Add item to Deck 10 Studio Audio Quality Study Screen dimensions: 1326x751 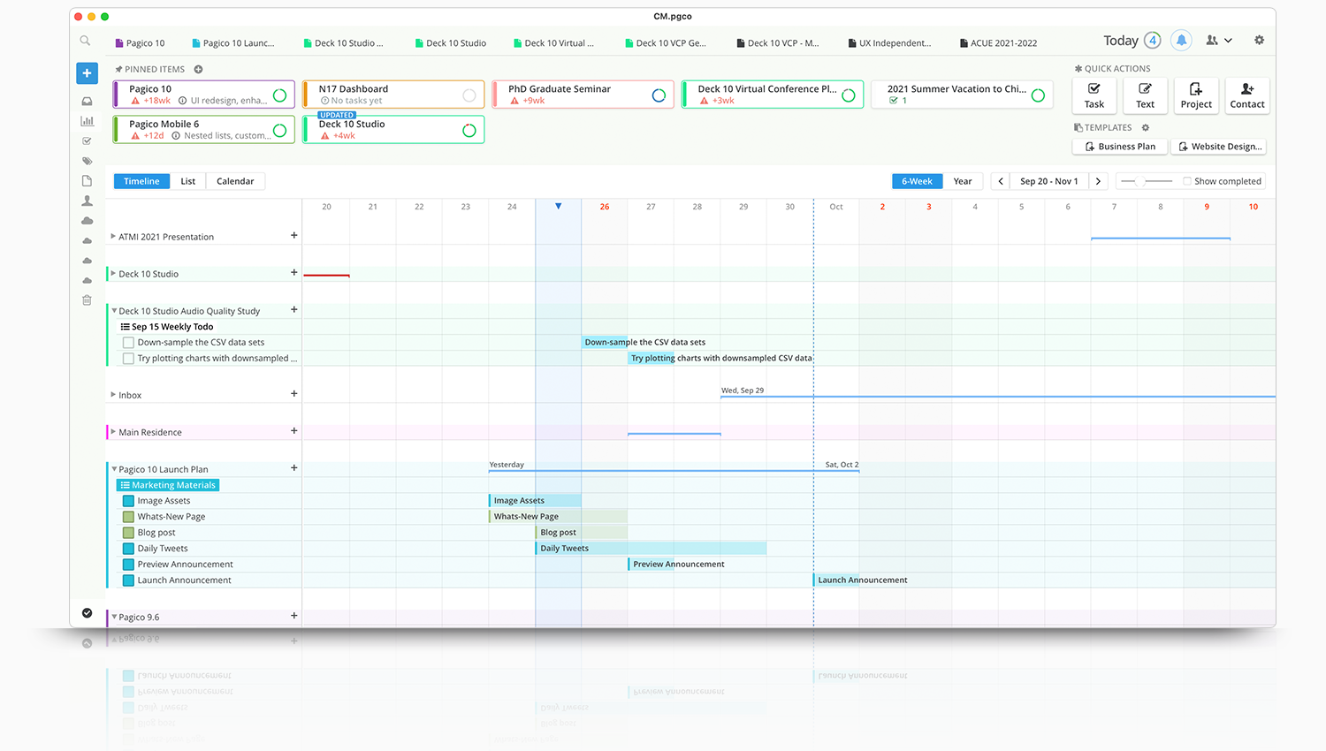pyautogui.click(x=293, y=310)
